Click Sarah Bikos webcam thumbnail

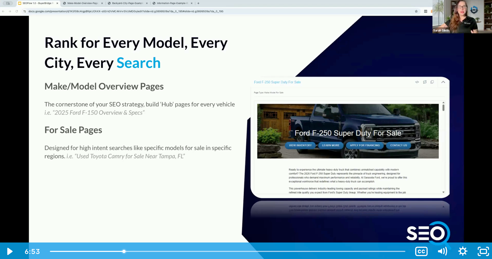(x=462, y=17)
